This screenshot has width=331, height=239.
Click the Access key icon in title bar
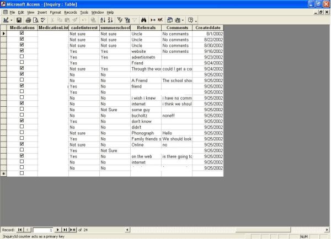[x=3, y=4]
